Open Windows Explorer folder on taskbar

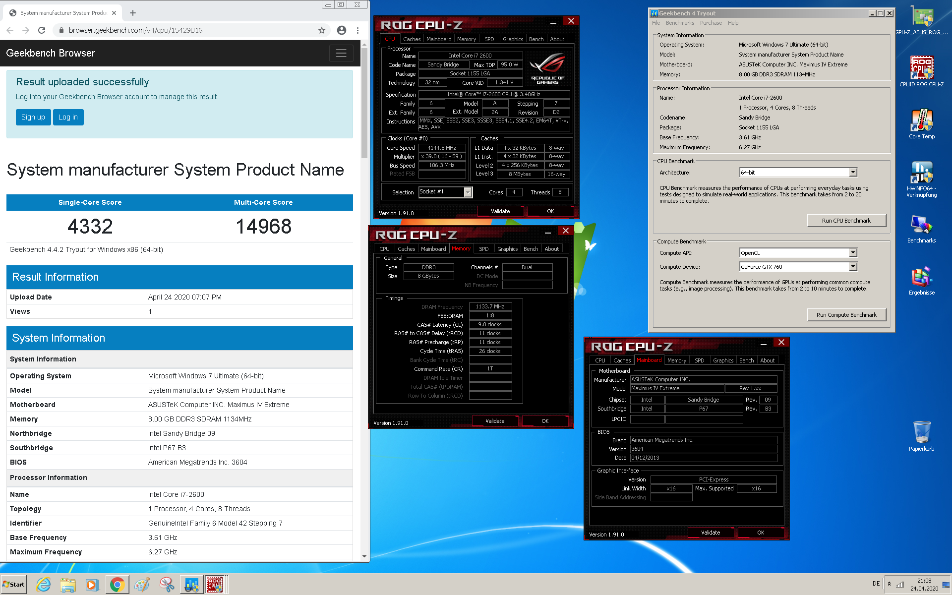coord(68,585)
